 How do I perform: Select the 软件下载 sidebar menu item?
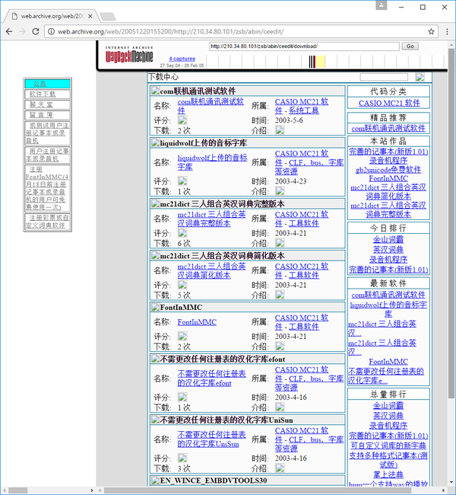point(47,94)
